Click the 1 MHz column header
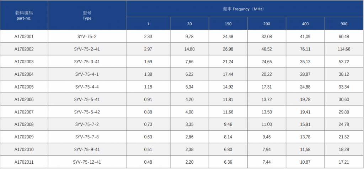Viewport: 364px width, 169px height. tap(148, 24)
